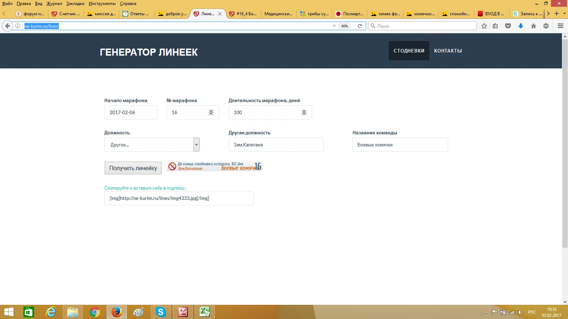The image size is (568, 319).
Task: Open File Explorer from taskbar
Action: coord(73,312)
